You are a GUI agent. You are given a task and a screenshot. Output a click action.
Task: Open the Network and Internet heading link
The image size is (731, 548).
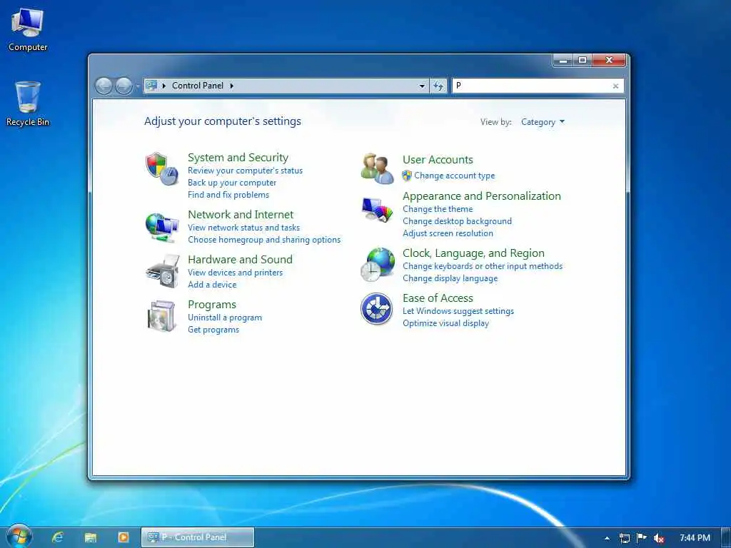click(241, 215)
